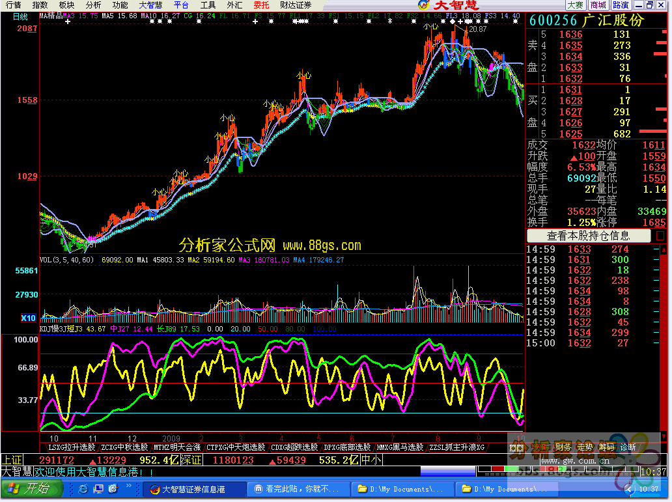Image resolution: width=672 pixels, height=502 pixels.
Task: Open the 大智慧 menu
Action: tap(151, 5)
